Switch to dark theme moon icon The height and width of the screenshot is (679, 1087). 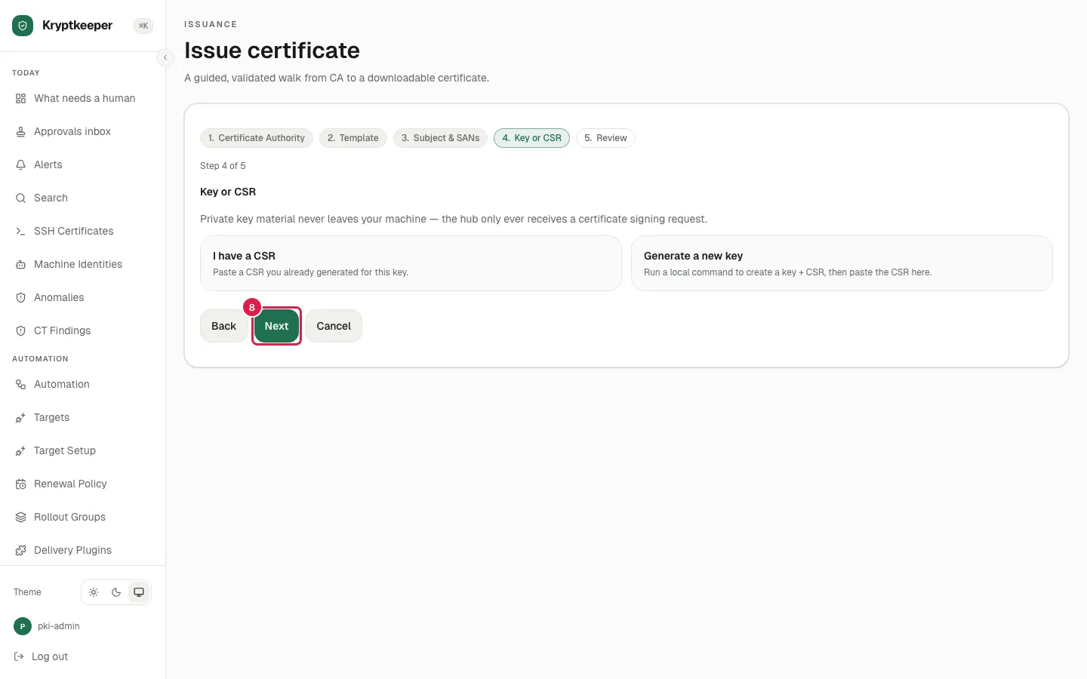click(x=116, y=592)
